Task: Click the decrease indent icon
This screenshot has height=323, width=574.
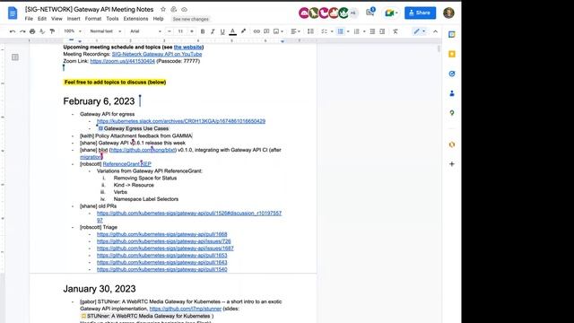Action: click(372, 31)
